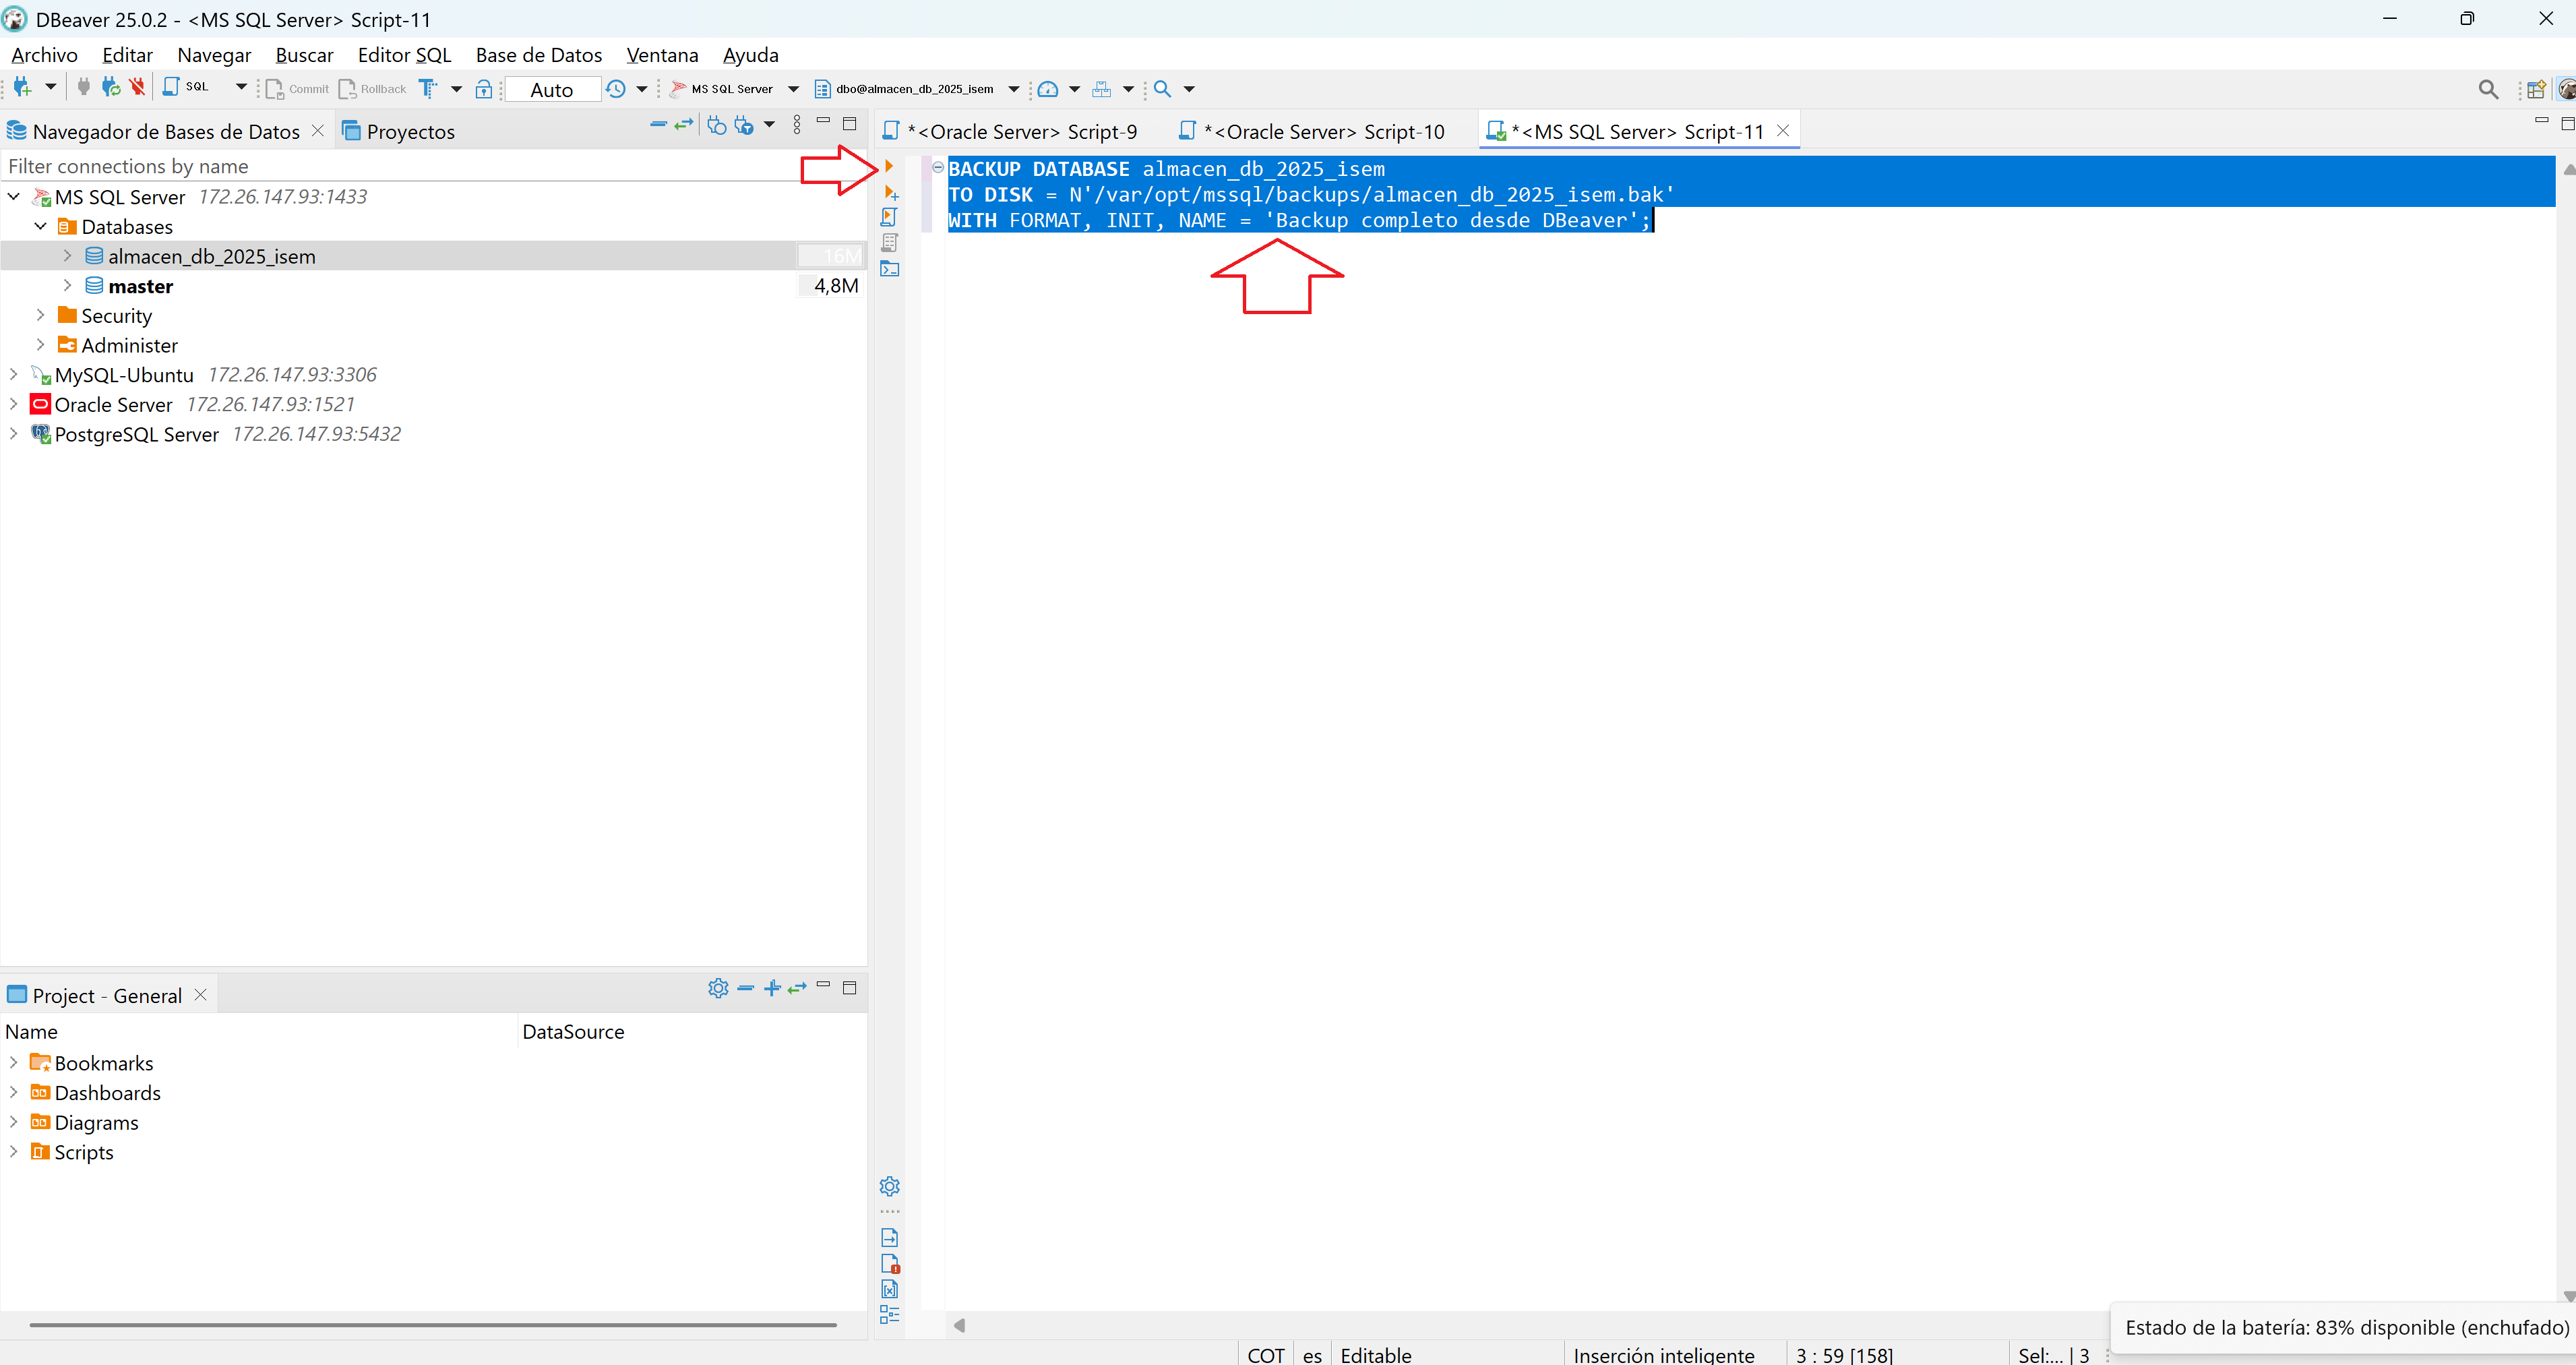Collapse all nodes in database navigator
This screenshot has height=1365, width=2576.
658,125
